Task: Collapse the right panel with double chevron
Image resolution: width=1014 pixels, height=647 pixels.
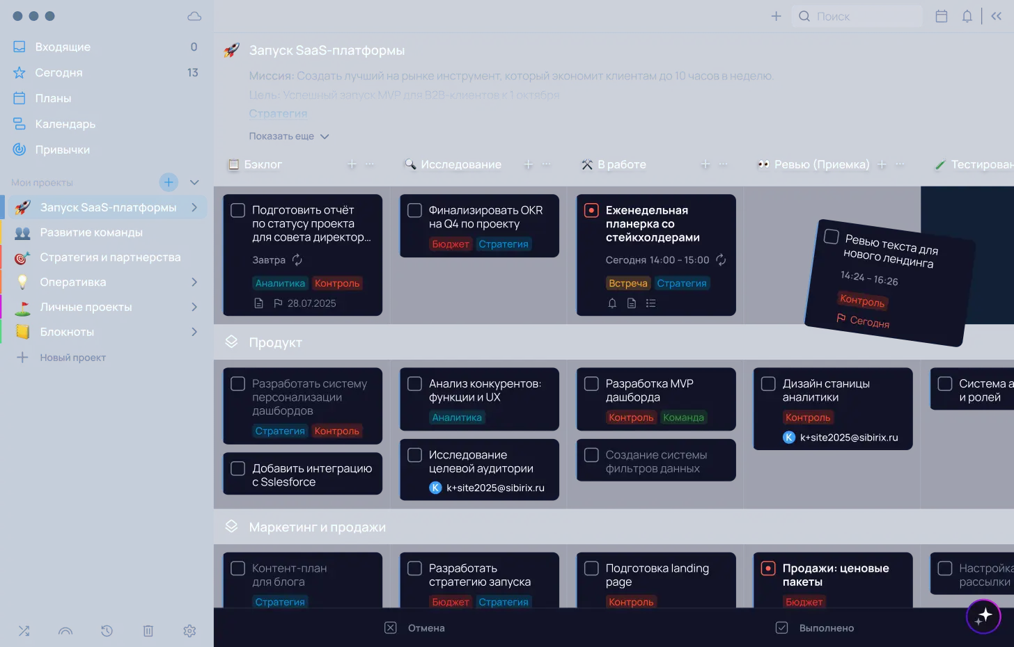Action: (x=997, y=16)
